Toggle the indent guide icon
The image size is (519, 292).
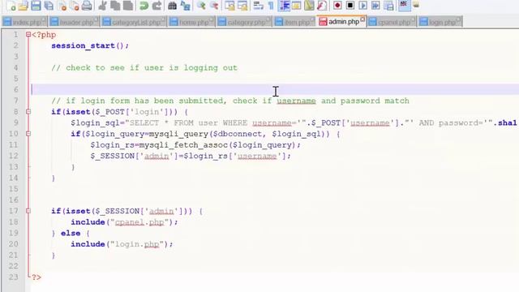(x=285, y=6)
